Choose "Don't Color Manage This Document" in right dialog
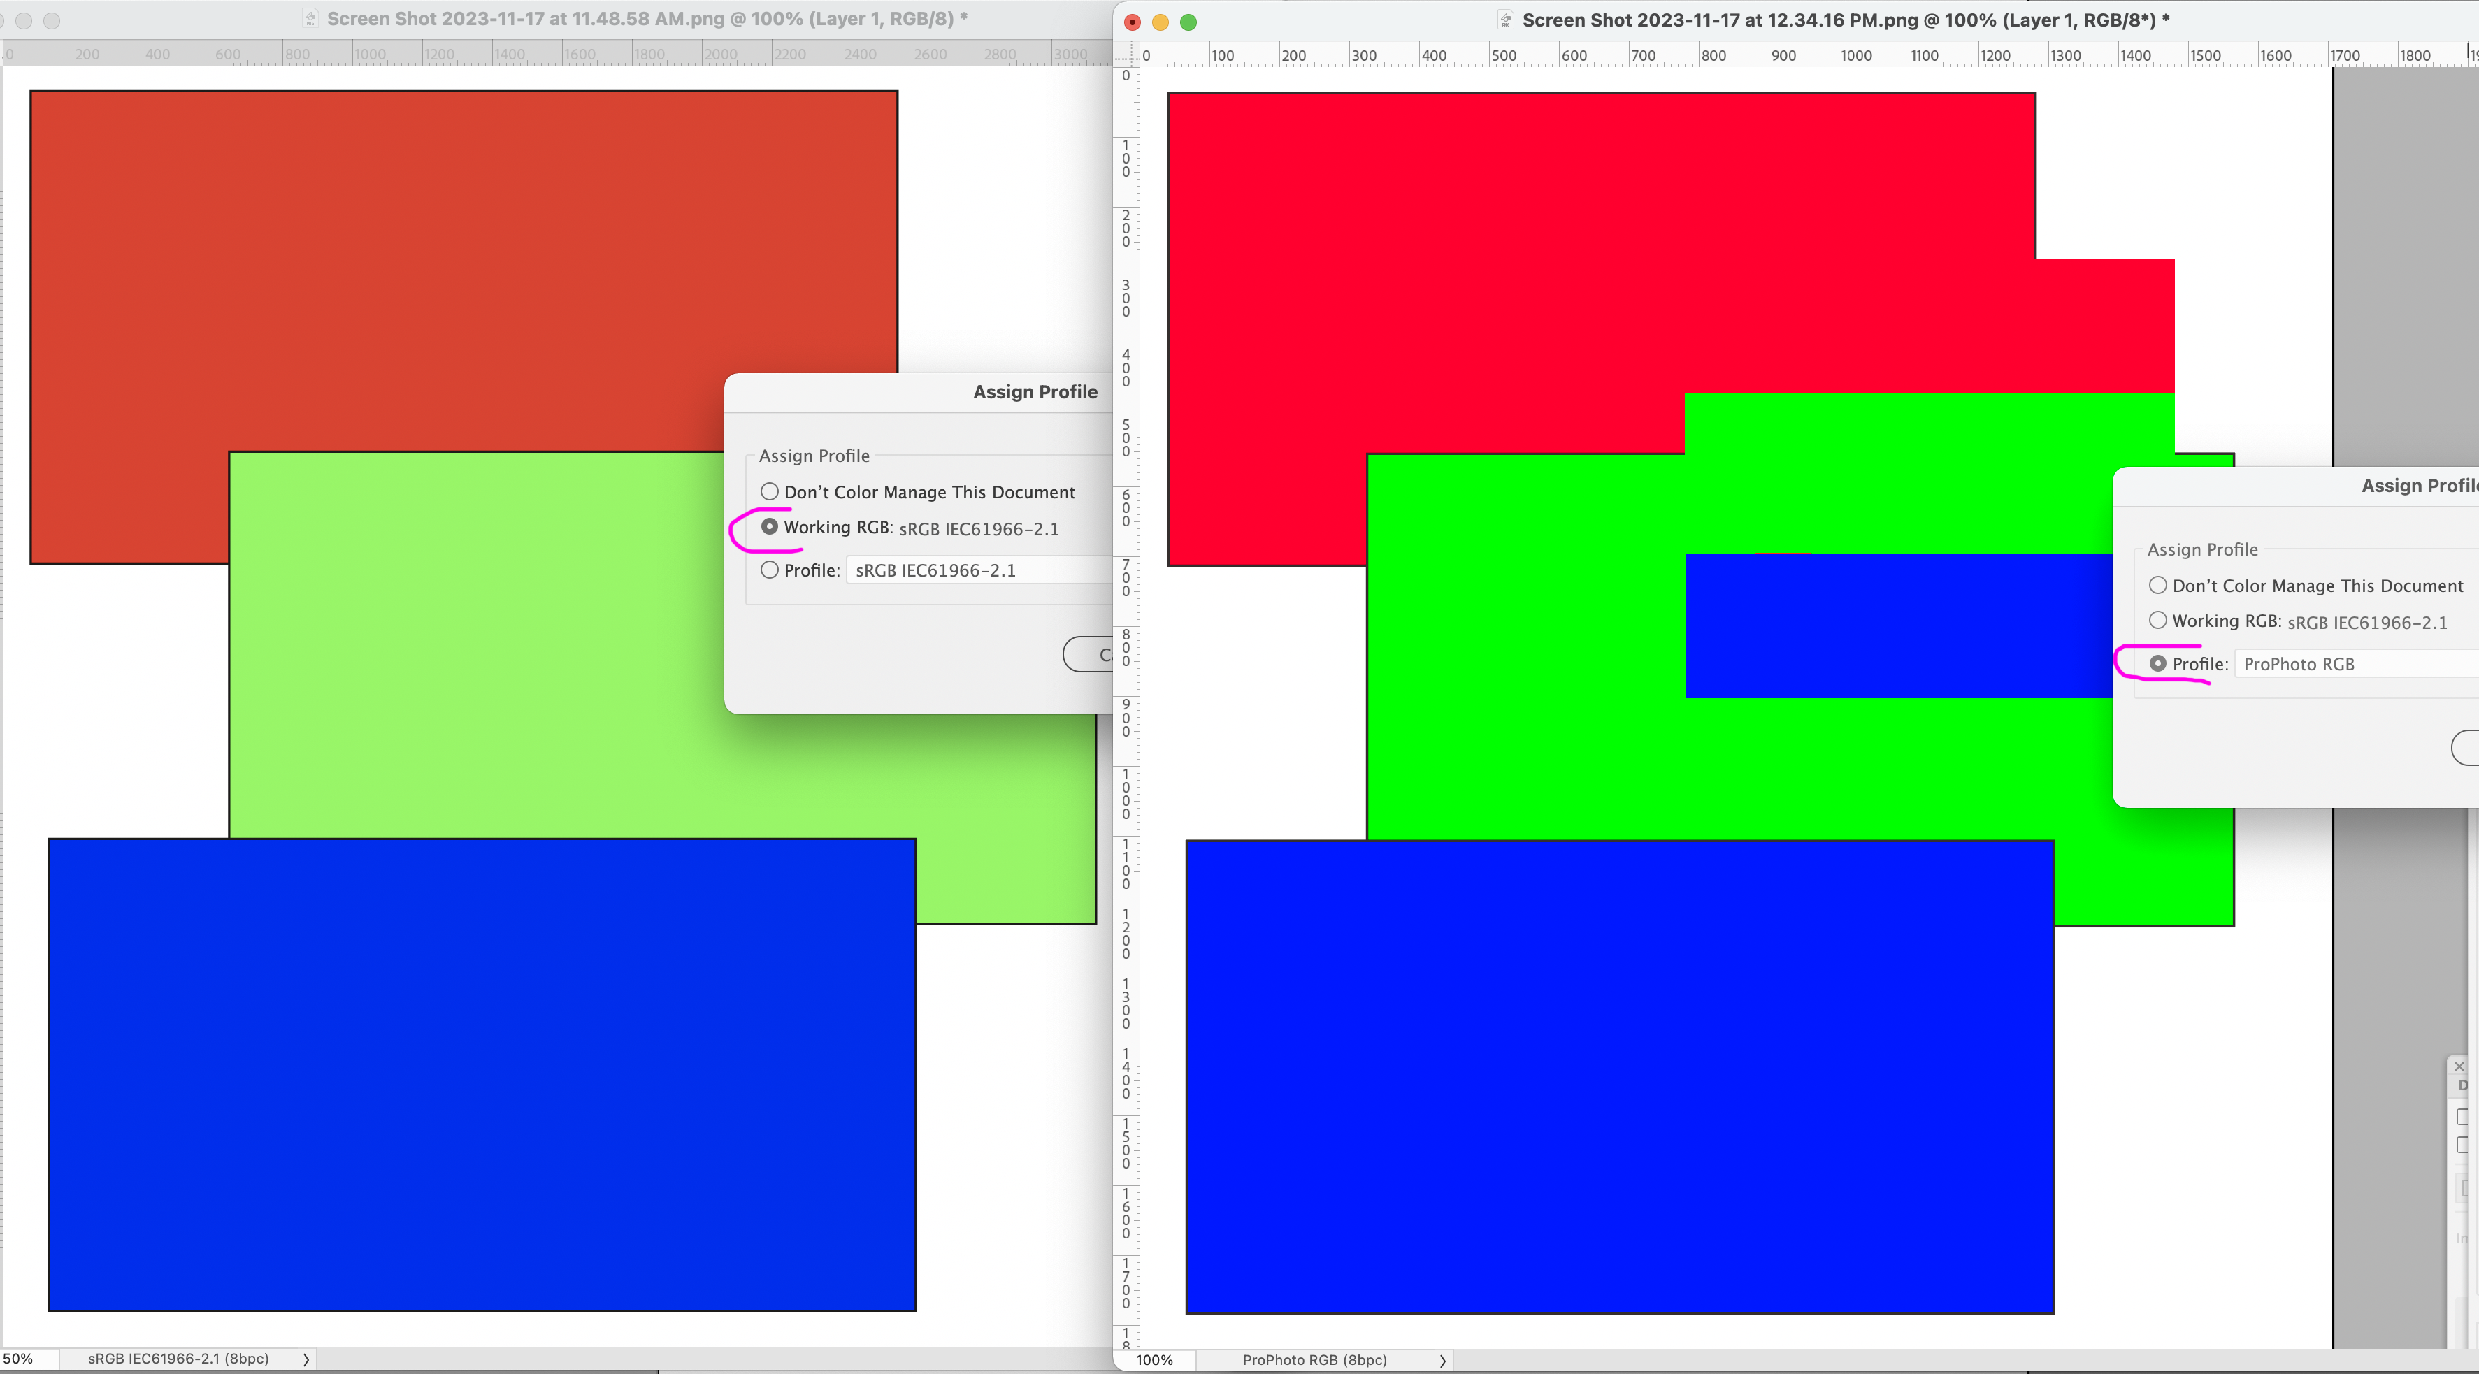Viewport: 2479px width, 1374px height. 2159,585
